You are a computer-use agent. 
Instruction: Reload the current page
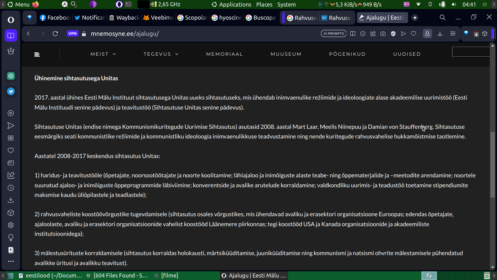[55, 34]
